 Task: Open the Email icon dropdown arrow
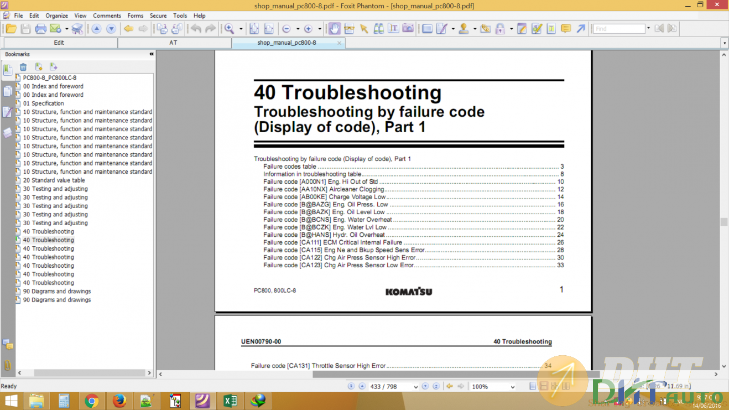point(66,29)
